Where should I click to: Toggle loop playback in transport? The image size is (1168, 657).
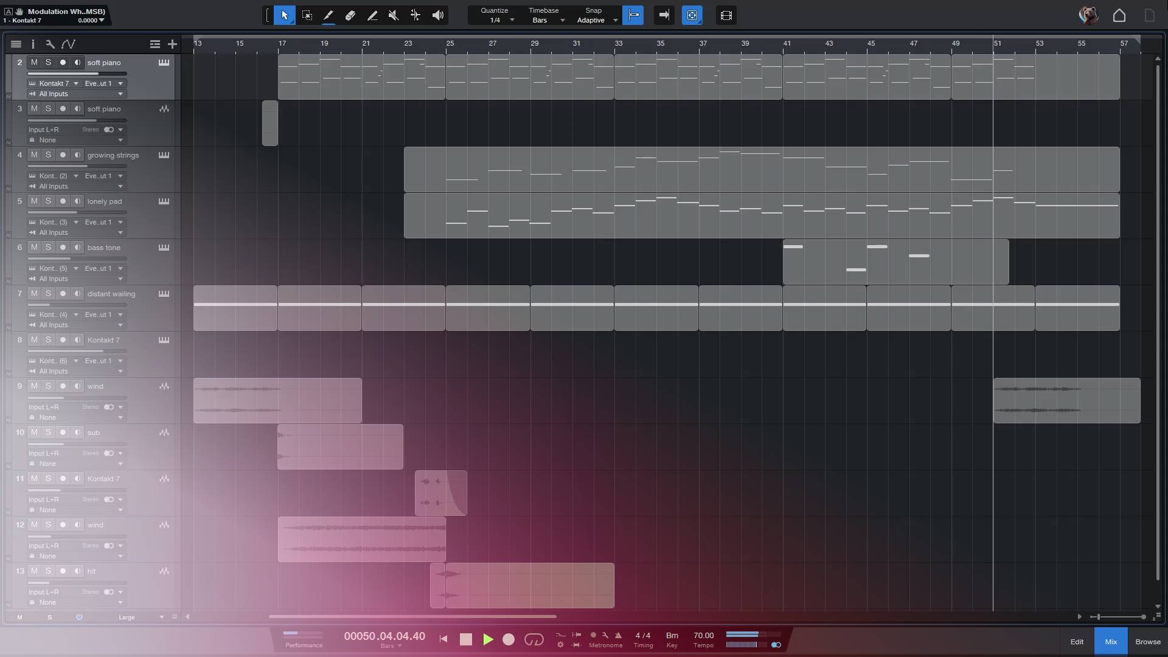click(x=534, y=639)
